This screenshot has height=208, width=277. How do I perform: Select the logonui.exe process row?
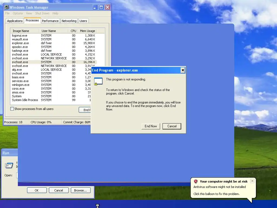point(54,35)
